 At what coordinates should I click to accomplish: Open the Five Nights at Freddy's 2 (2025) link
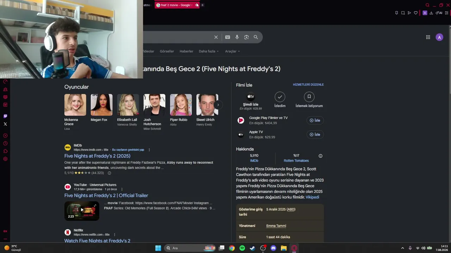point(97,156)
